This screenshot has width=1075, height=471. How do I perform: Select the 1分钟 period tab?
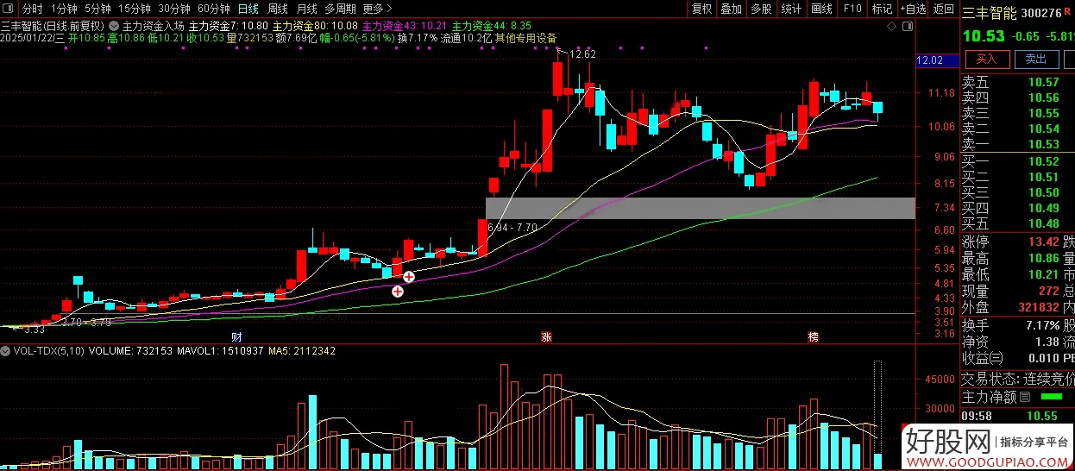[x=65, y=9]
